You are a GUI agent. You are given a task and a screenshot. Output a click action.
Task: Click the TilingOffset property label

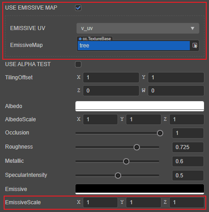(19, 78)
